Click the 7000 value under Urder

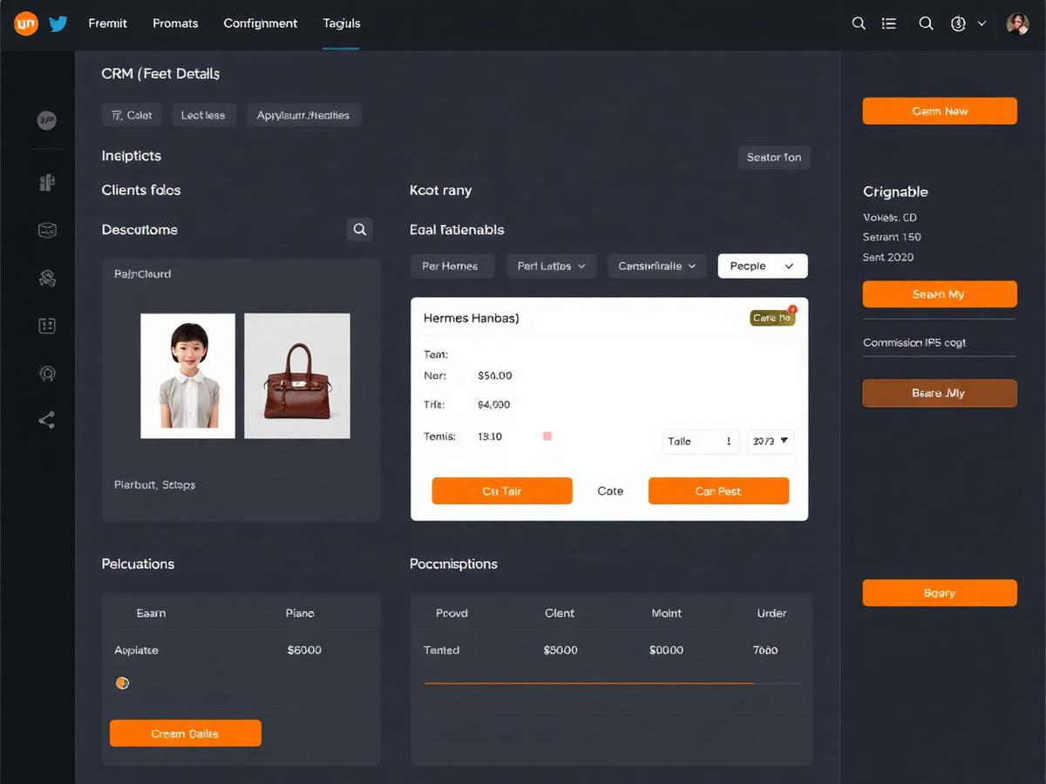tap(765, 650)
